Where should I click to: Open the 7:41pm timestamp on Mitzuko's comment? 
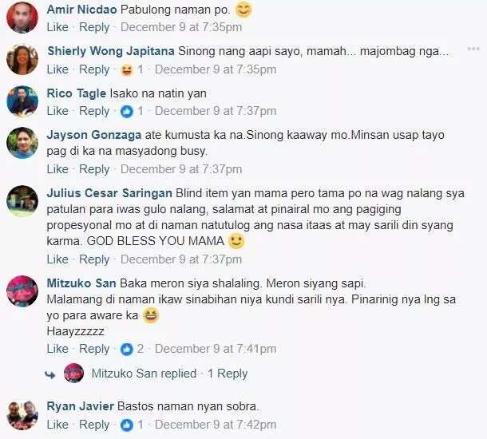click(x=216, y=349)
